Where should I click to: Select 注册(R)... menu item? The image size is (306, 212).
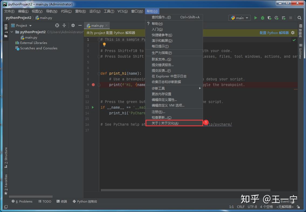[174, 112]
